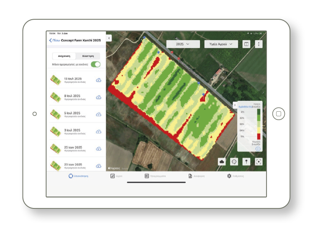Switch to the Αγροί bottom tab

click(116, 176)
